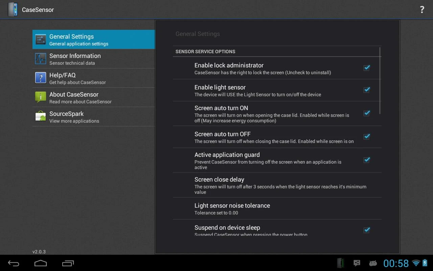Toggle Suspend on device sleep checkbox
Viewport: 433px width, 271px height.
point(366,230)
